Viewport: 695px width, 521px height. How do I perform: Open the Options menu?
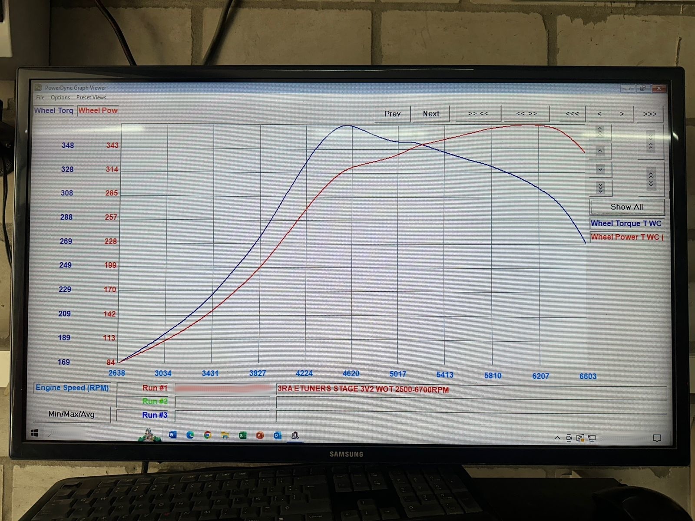(x=60, y=98)
